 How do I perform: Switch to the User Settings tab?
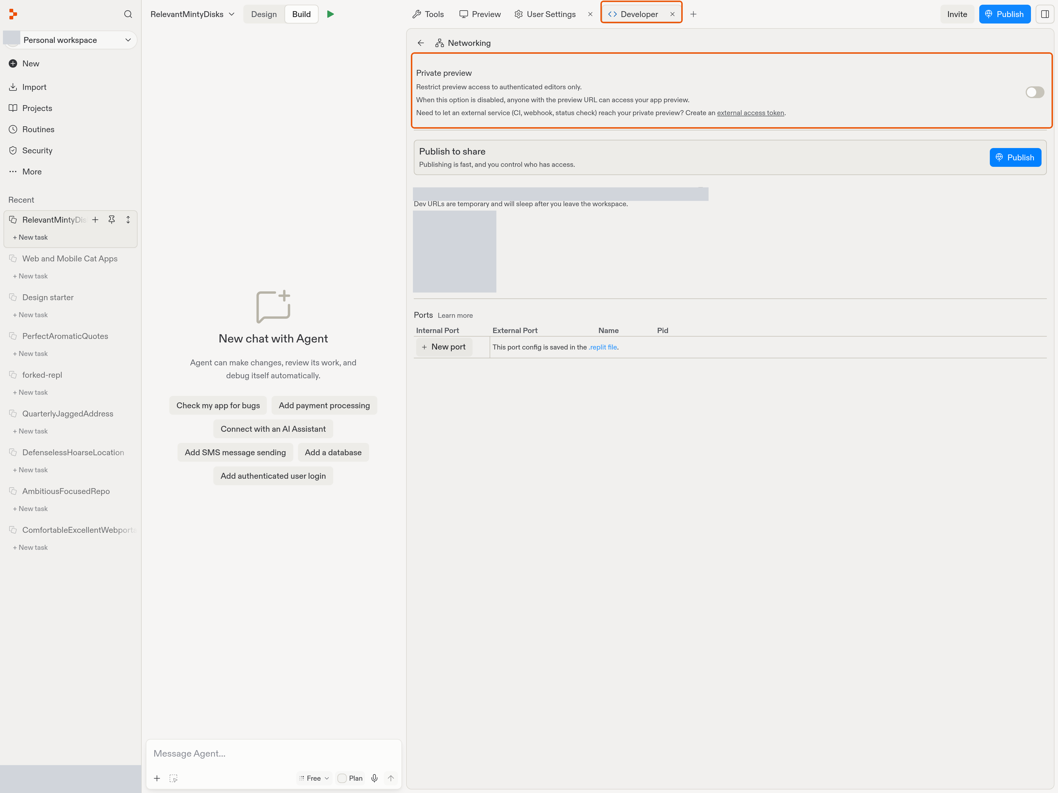pos(545,14)
